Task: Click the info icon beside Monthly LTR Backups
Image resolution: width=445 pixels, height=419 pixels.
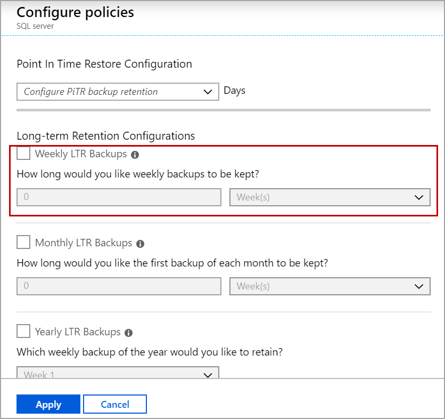Action: (141, 244)
